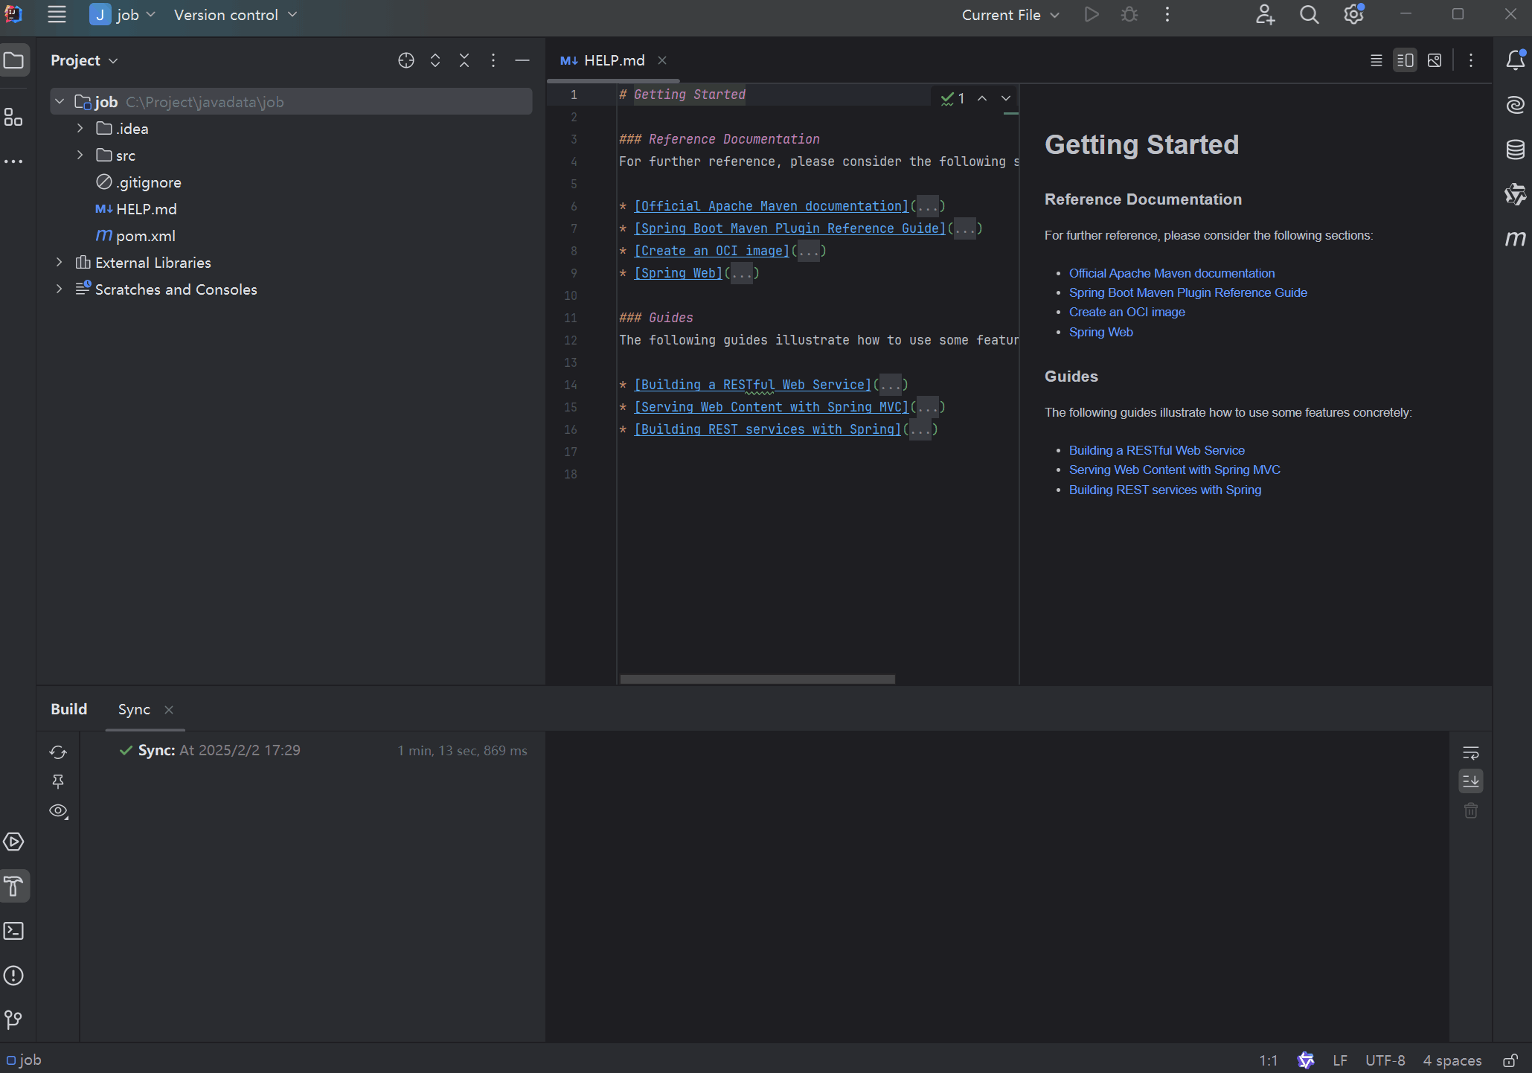Open Building a RESTful Web Service link
Viewport: 1532px width, 1073px height.
pos(1156,450)
